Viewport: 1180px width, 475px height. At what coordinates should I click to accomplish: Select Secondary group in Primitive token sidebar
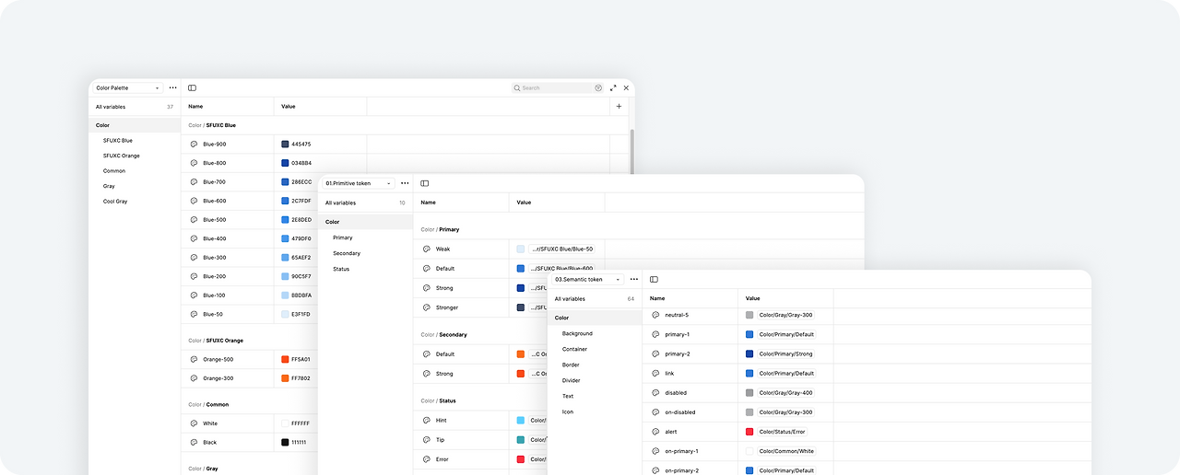(x=347, y=253)
